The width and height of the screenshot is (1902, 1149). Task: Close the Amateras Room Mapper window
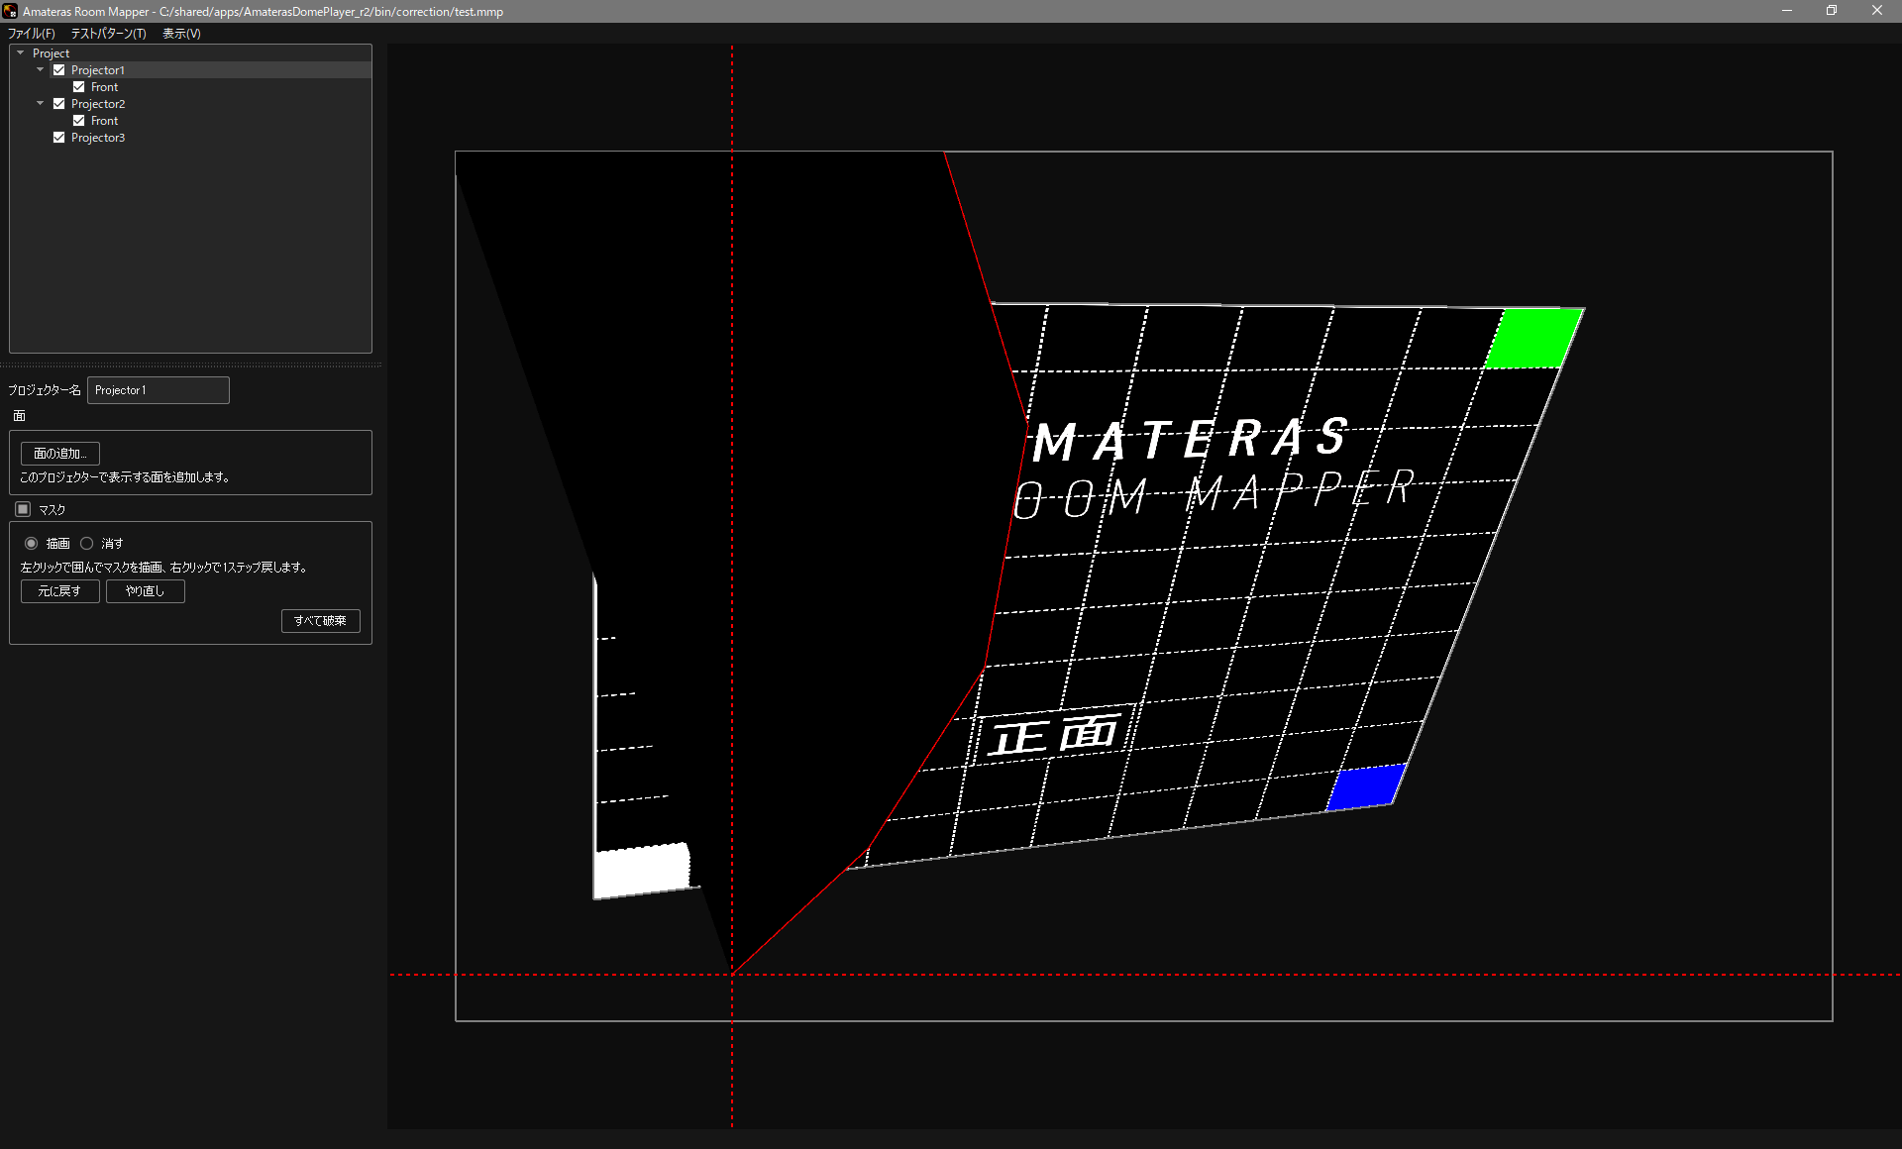(1877, 11)
